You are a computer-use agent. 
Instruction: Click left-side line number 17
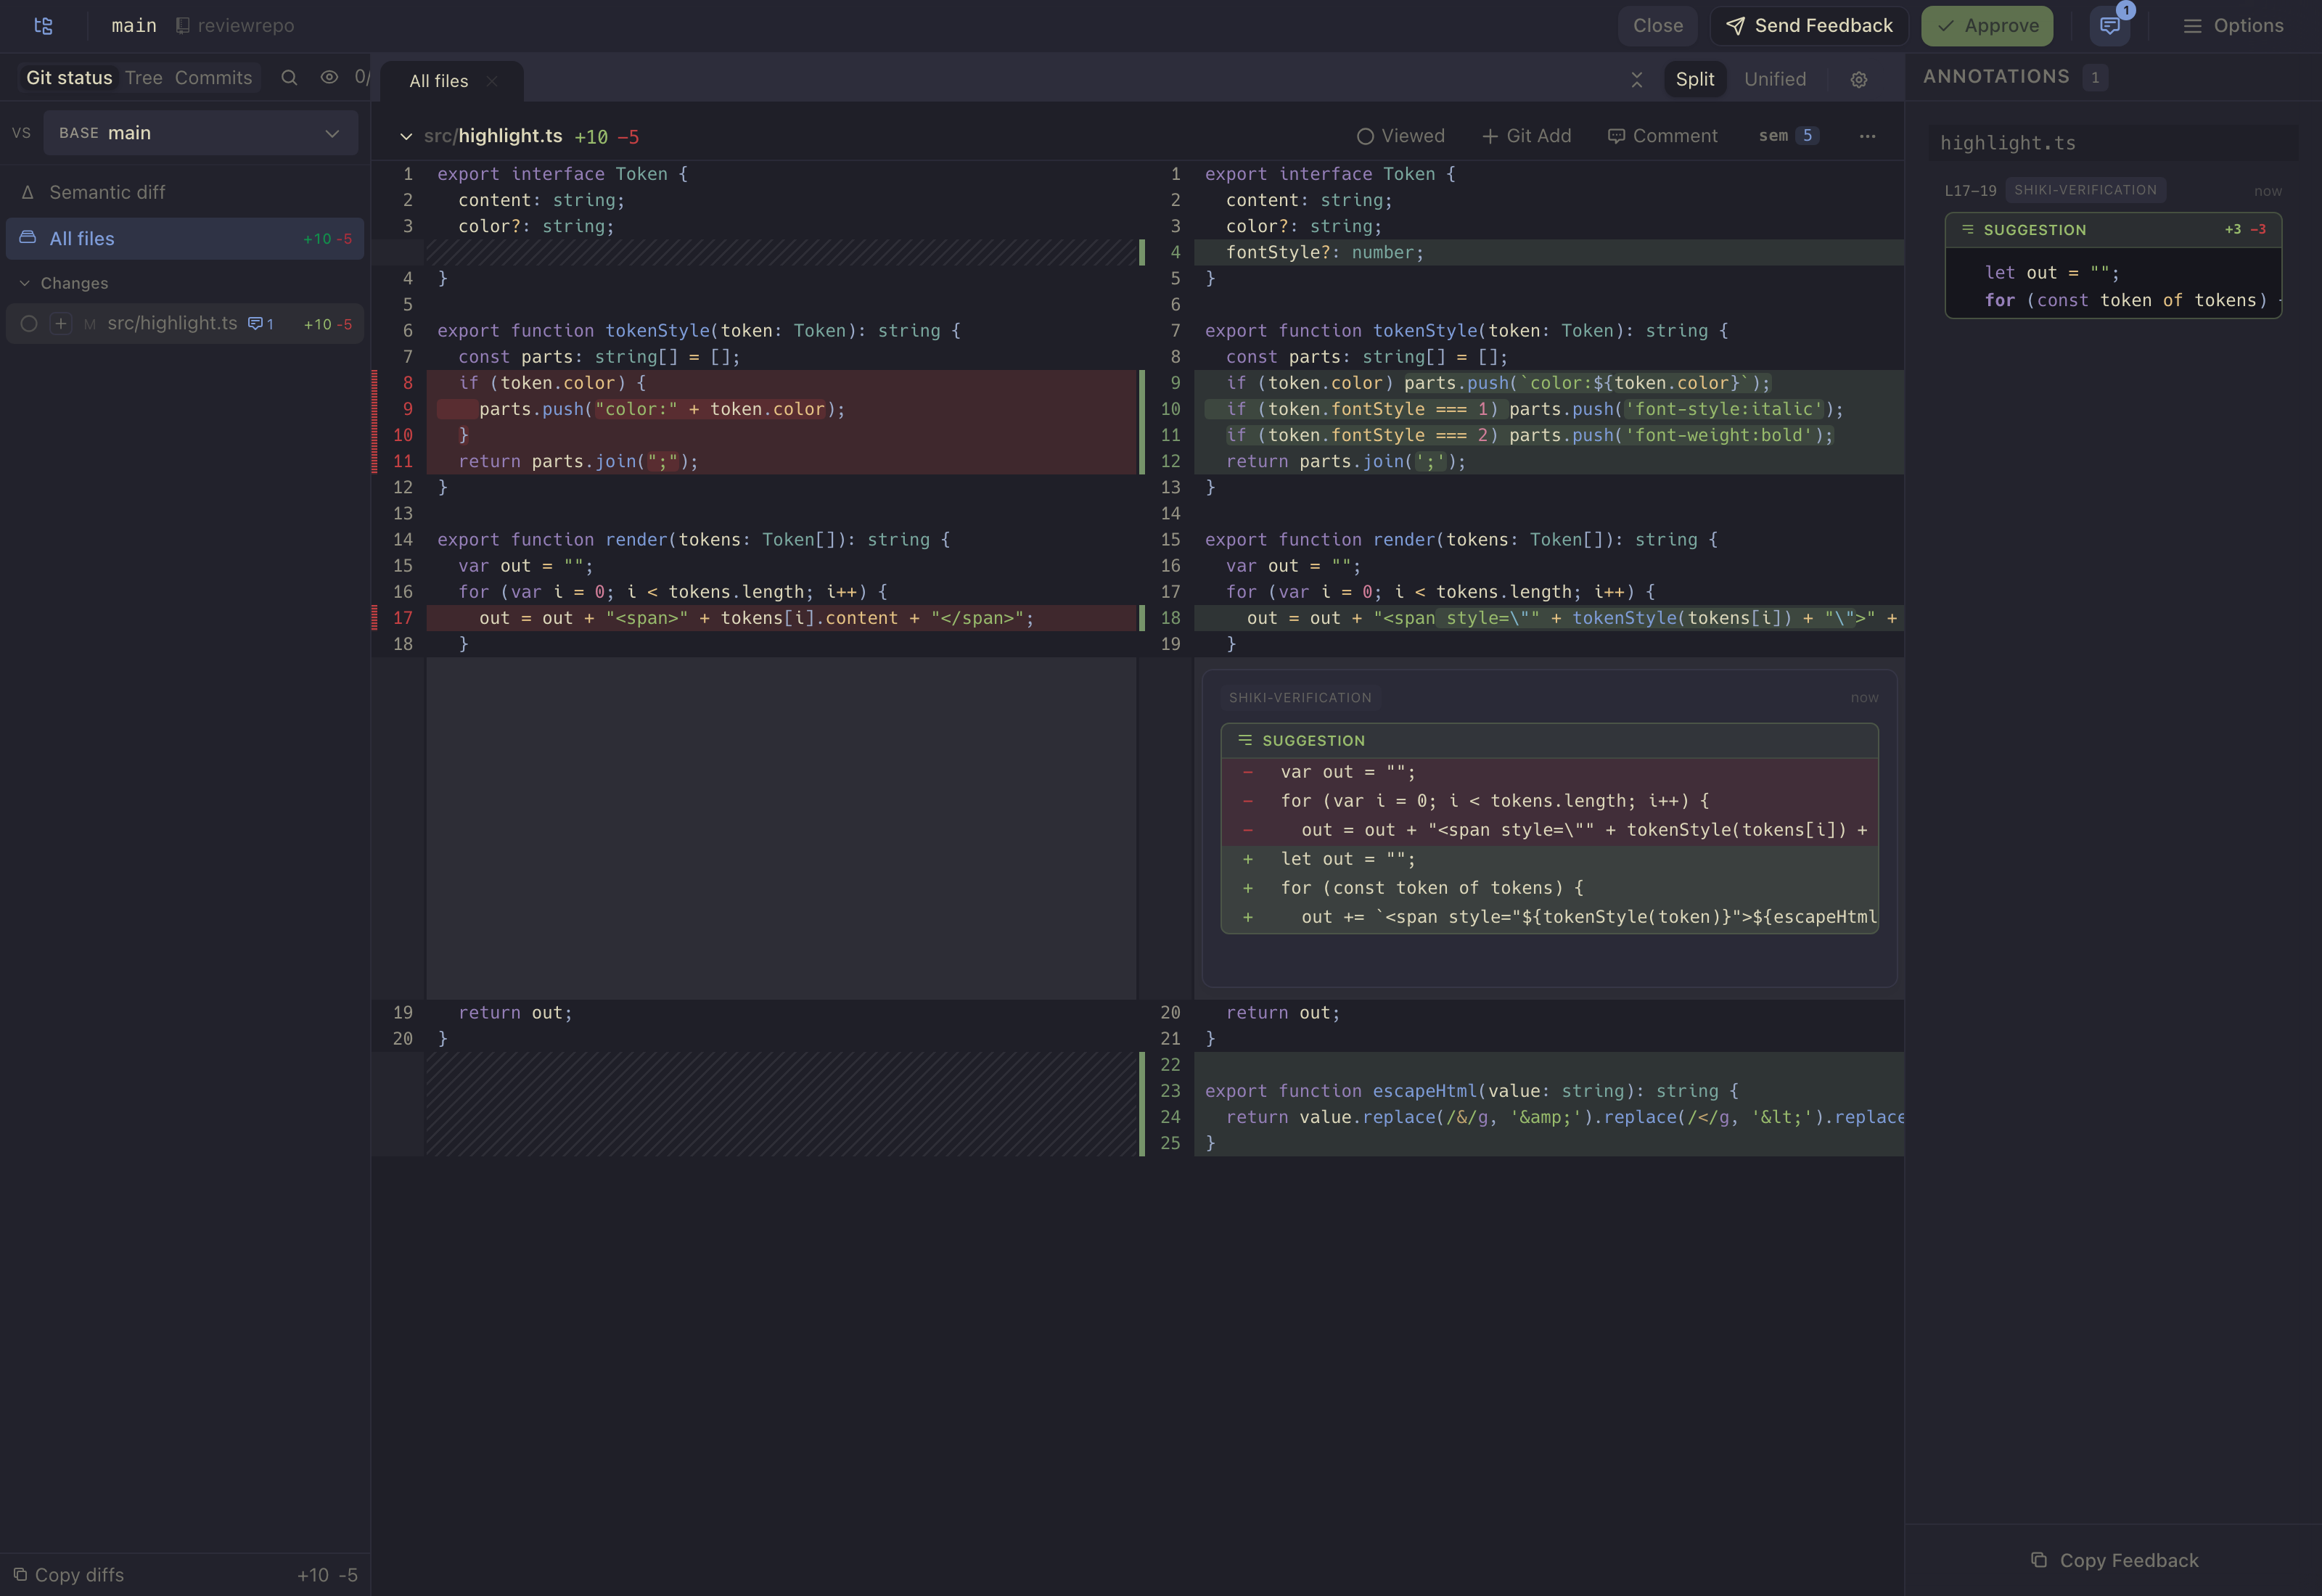point(402,618)
